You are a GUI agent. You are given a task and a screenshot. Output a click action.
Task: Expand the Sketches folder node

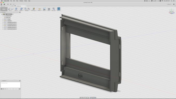(3, 21)
